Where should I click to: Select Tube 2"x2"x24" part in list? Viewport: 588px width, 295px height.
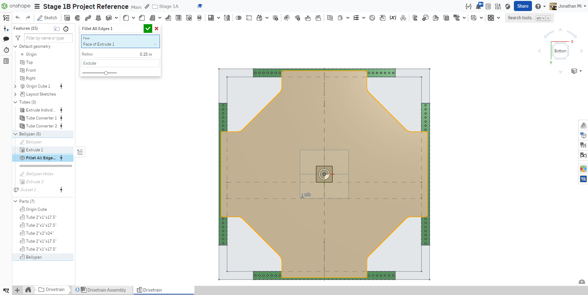40,233
